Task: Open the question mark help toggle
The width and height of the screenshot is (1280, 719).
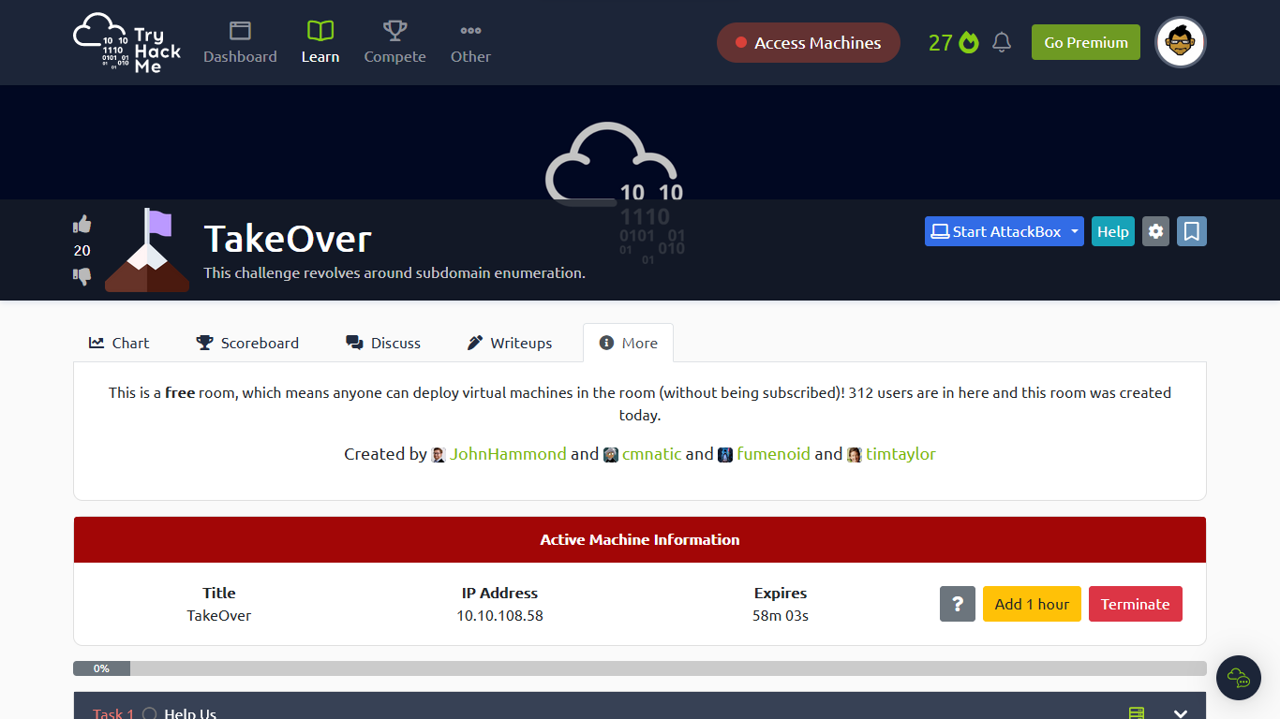Action: pos(957,604)
